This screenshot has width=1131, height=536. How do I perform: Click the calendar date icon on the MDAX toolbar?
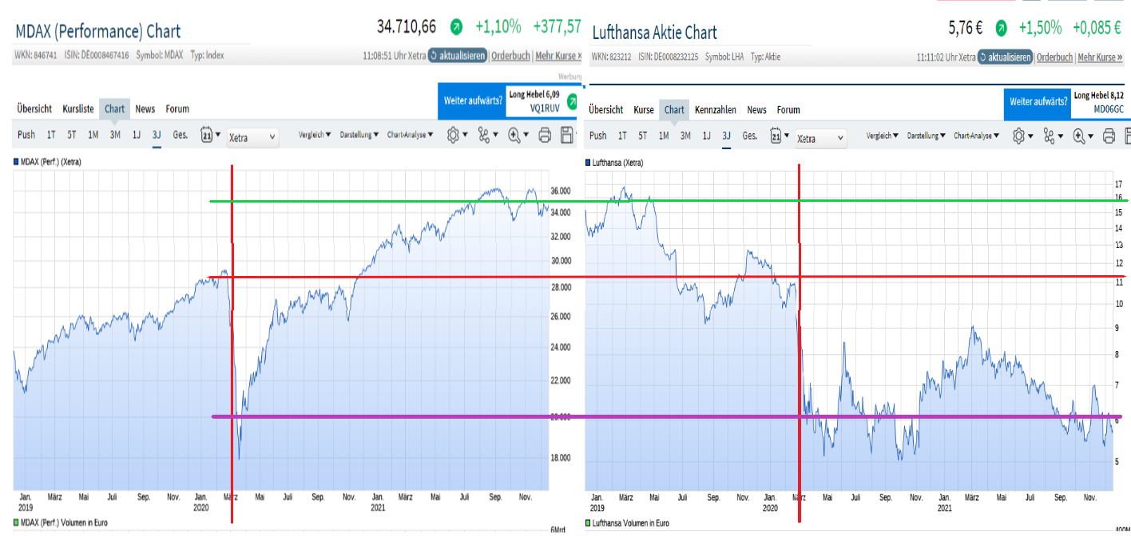coord(206,136)
